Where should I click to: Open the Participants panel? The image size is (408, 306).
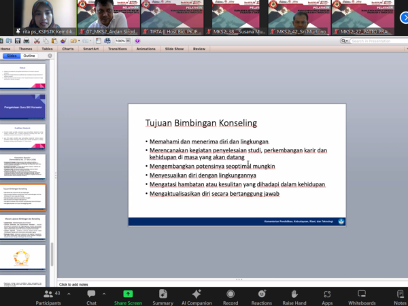pos(48,297)
